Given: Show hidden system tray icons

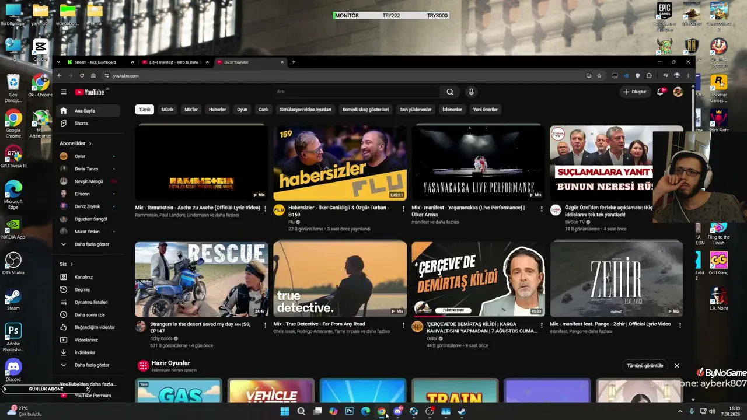Looking at the screenshot, I should point(680,411).
